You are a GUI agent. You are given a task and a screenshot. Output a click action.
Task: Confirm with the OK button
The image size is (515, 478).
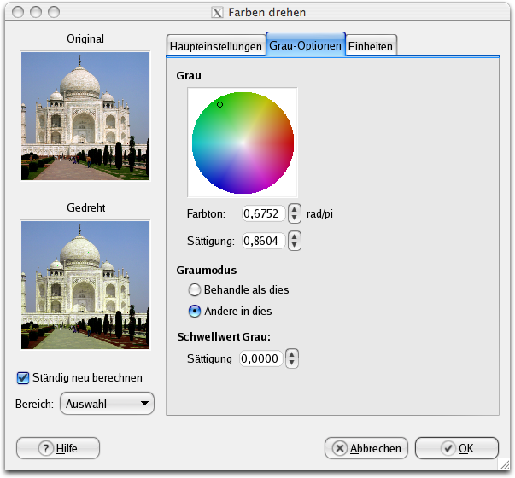(x=457, y=448)
